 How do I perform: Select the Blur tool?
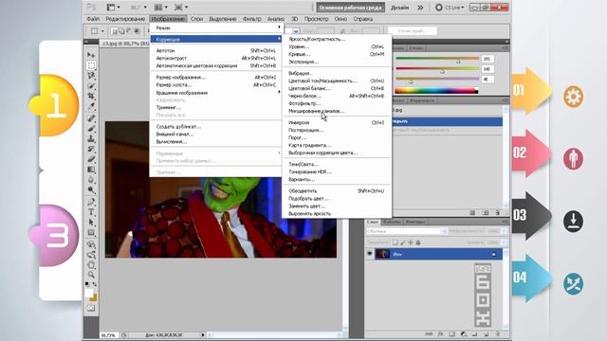91,179
